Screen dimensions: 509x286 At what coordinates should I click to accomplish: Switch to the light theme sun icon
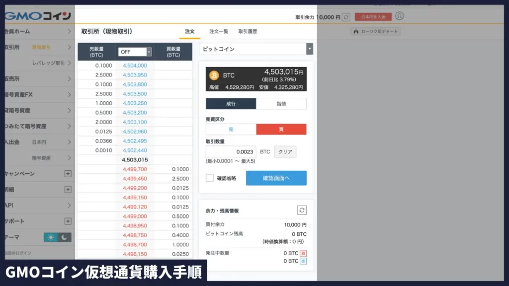click(51, 237)
